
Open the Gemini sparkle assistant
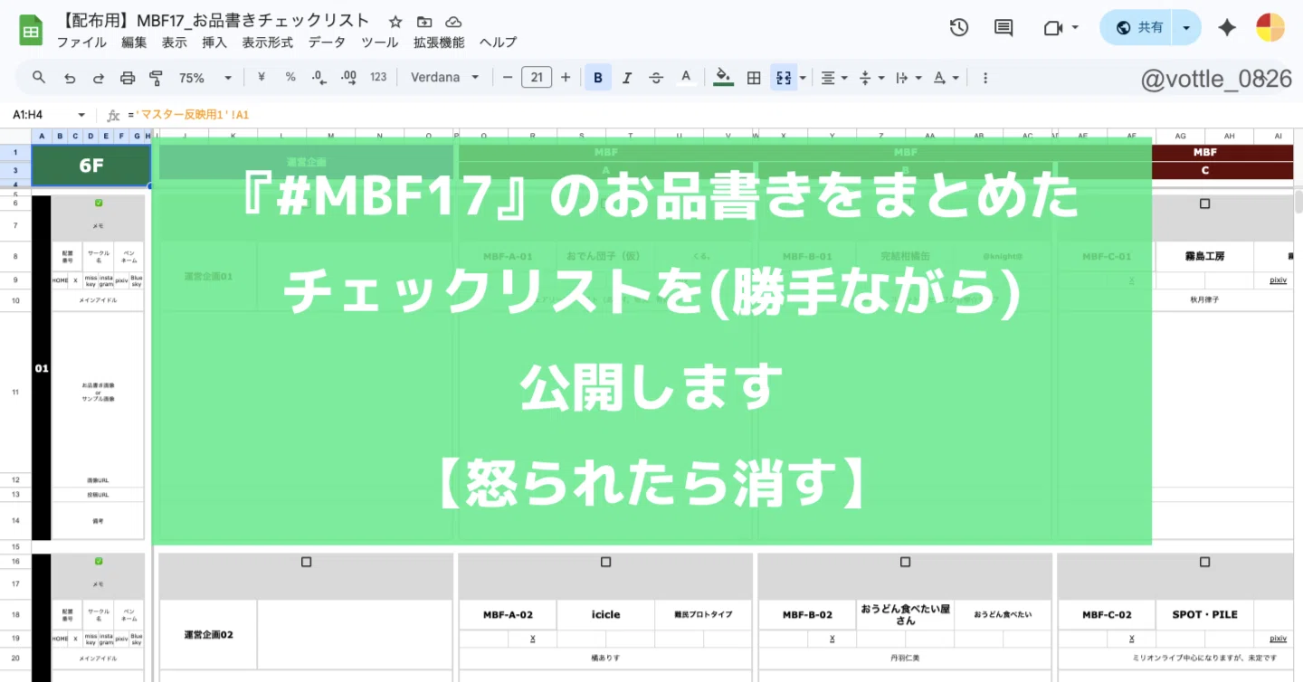(1227, 28)
